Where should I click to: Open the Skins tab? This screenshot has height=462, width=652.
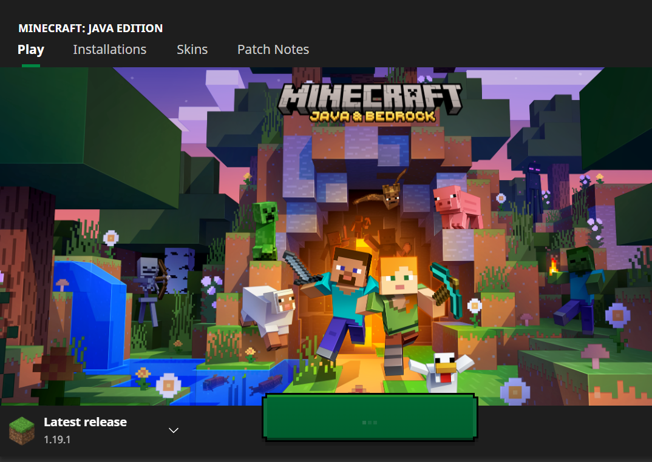[x=192, y=50]
